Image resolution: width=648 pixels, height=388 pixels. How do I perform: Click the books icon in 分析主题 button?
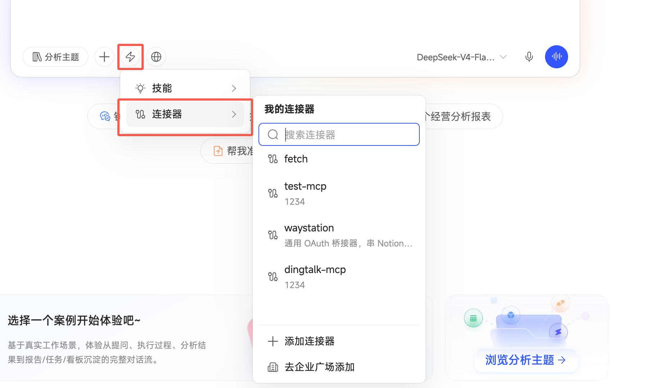point(37,57)
